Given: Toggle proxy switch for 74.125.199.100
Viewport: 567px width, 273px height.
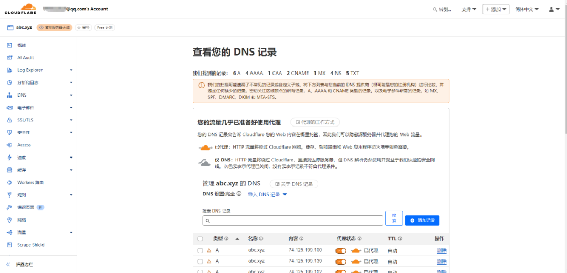Looking at the screenshot, I should coord(341,250).
